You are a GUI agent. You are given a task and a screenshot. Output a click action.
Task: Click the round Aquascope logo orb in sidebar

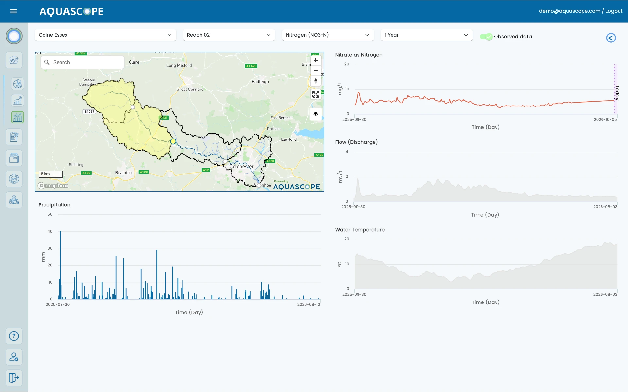[x=14, y=36]
